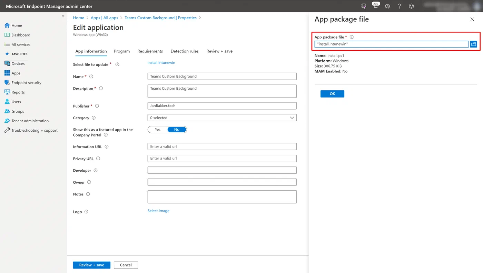
Task: Go to Home breadcrumb
Action: 79,18
